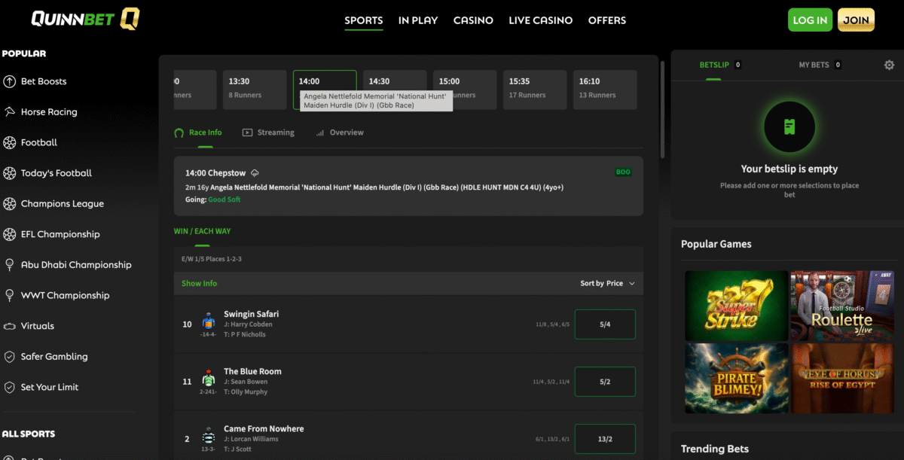Open the Live Casino menu
The width and height of the screenshot is (904, 460).
pos(540,20)
